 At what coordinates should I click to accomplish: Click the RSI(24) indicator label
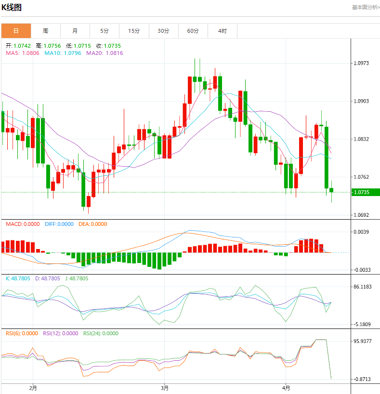point(101,333)
